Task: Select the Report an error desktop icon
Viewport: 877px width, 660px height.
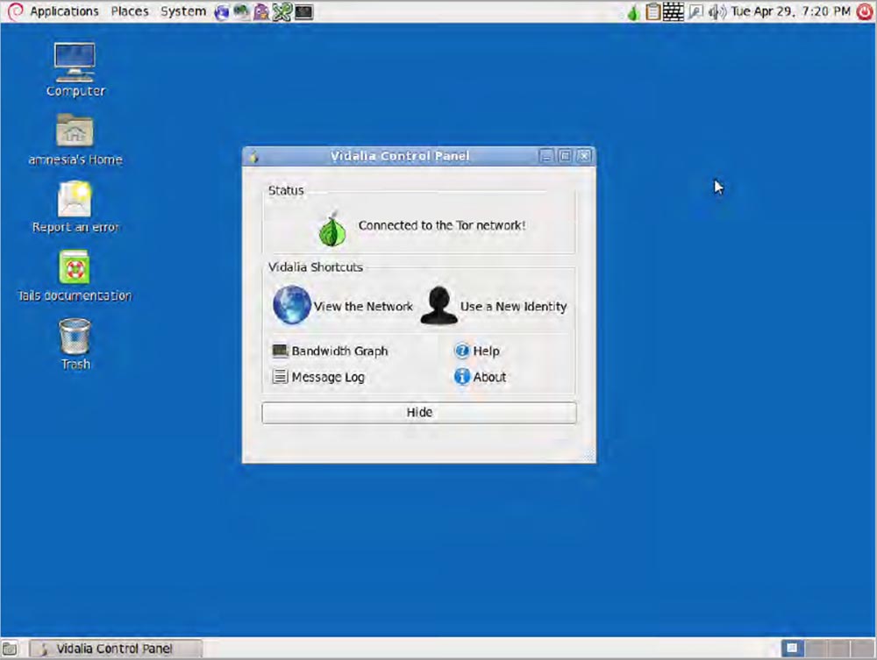Action: click(x=75, y=207)
